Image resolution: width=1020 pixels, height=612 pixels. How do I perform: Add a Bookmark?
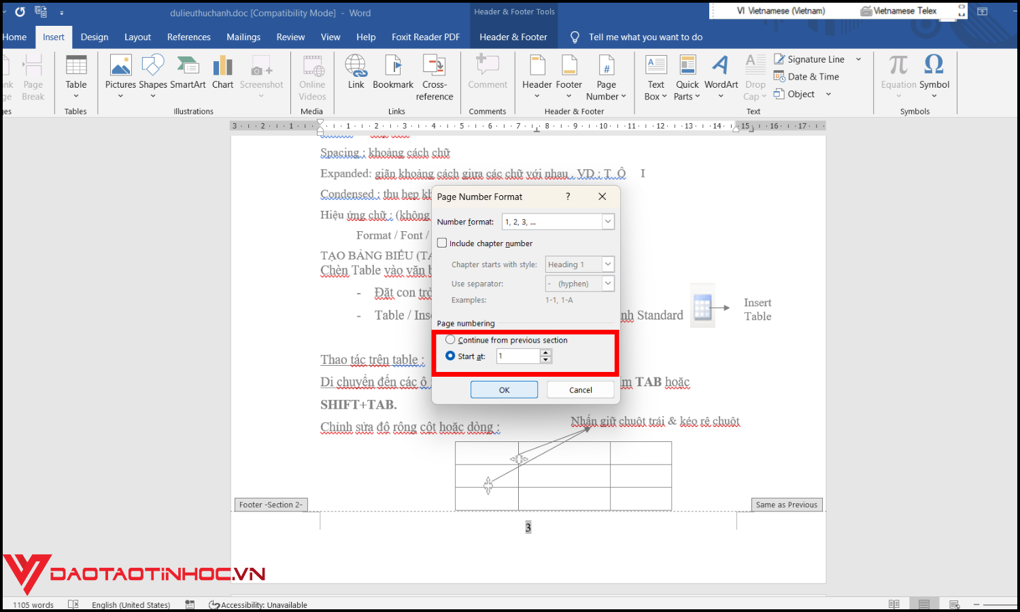pos(393,72)
